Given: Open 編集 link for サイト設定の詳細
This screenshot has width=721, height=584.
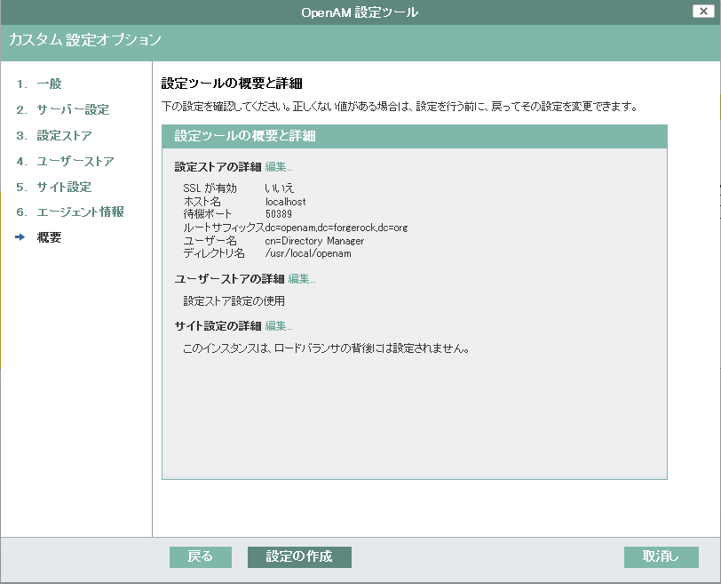Looking at the screenshot, I should pyautogui.click(x=279, y=326).
